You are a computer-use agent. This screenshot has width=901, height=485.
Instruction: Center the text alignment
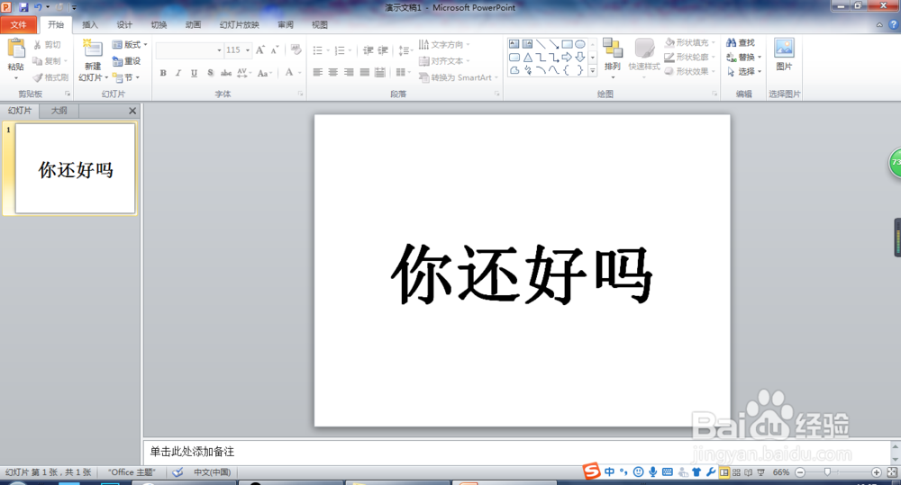coord(333,72)
